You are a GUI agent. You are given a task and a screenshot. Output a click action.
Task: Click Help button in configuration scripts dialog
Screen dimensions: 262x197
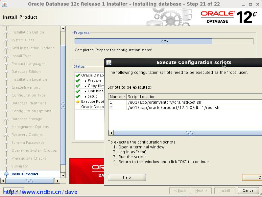tap(127, 178)
